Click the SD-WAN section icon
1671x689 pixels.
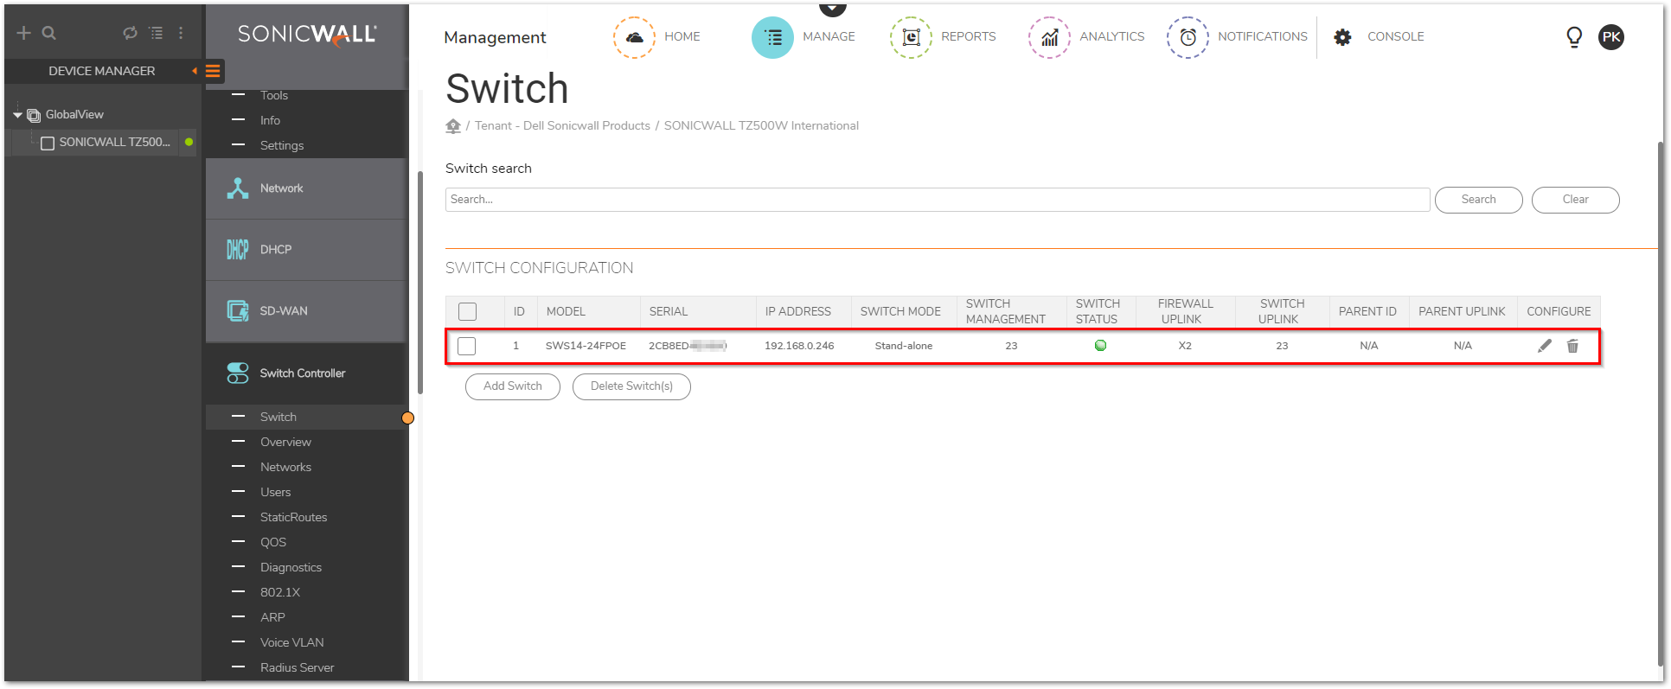[238, 311]
